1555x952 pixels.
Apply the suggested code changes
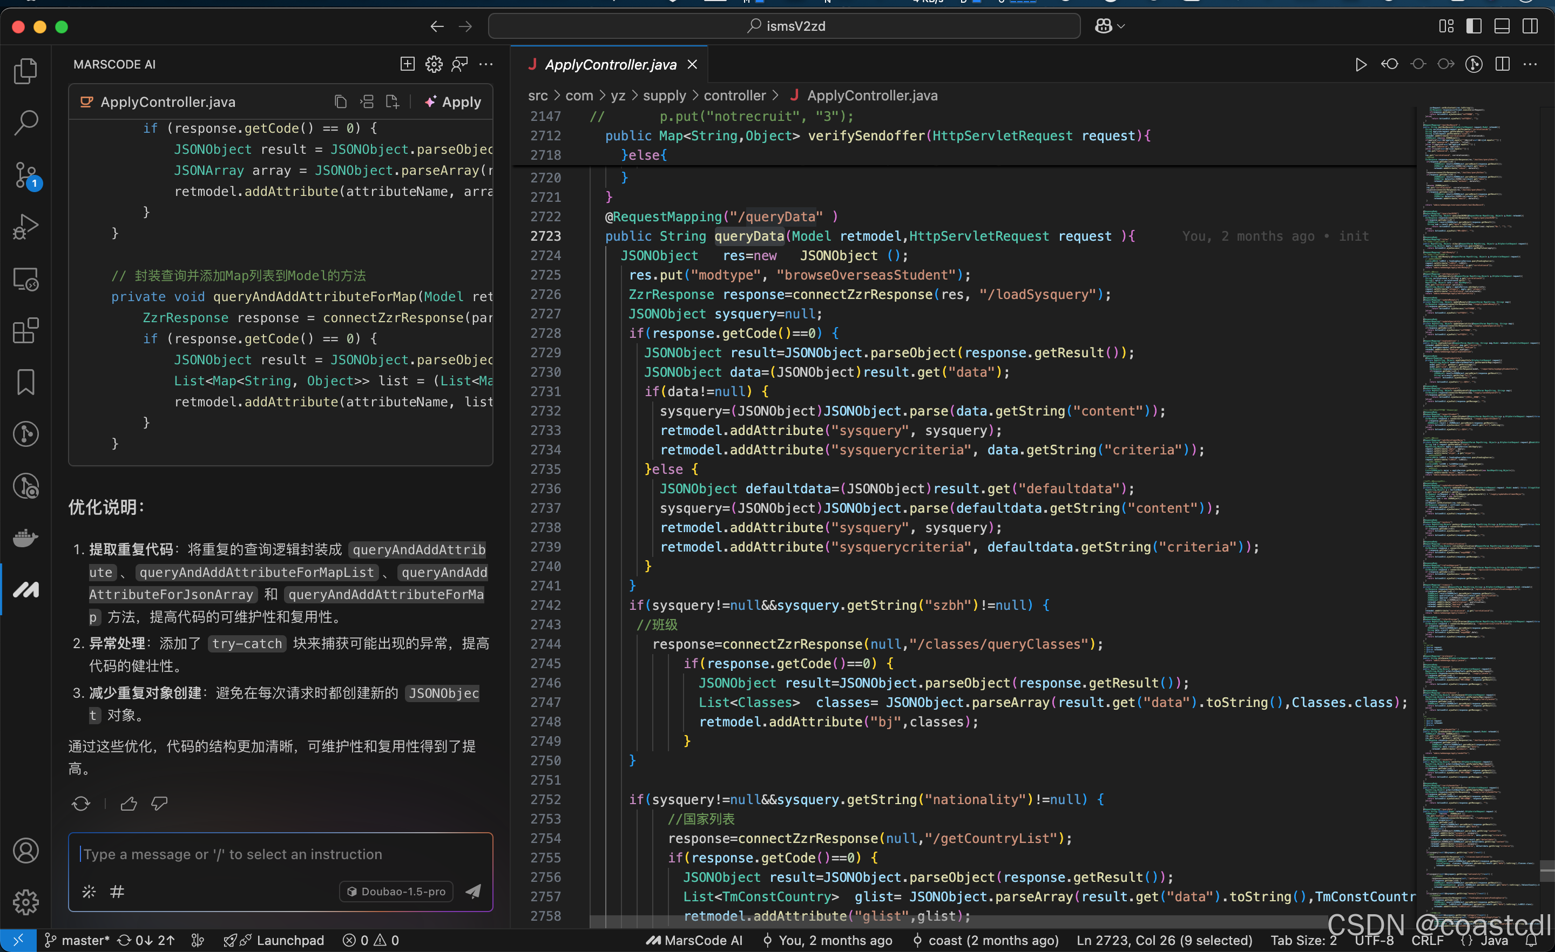pyautogui.click(x=453, y=101)
